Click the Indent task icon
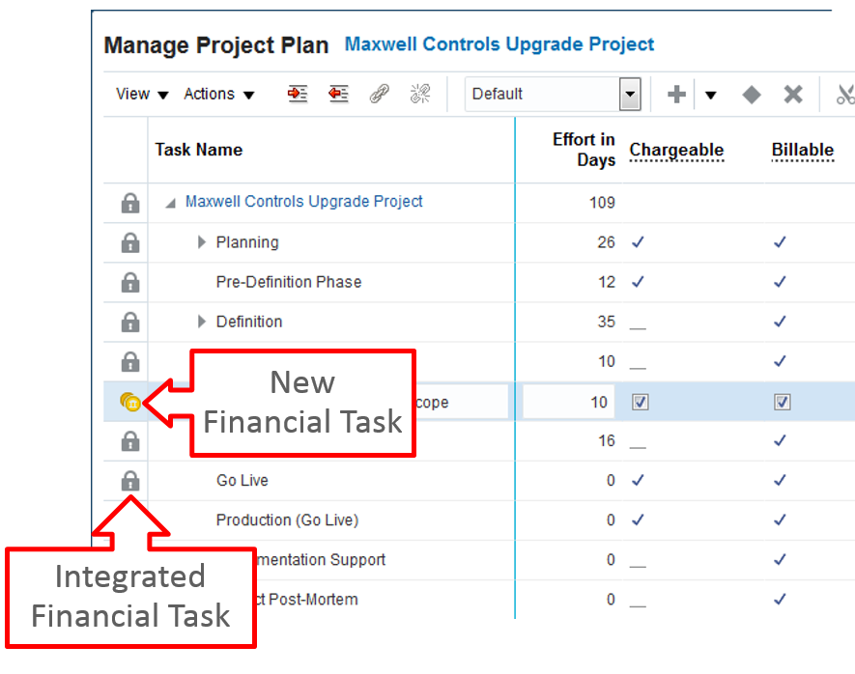The image size is (855, 674). point(298,94)
